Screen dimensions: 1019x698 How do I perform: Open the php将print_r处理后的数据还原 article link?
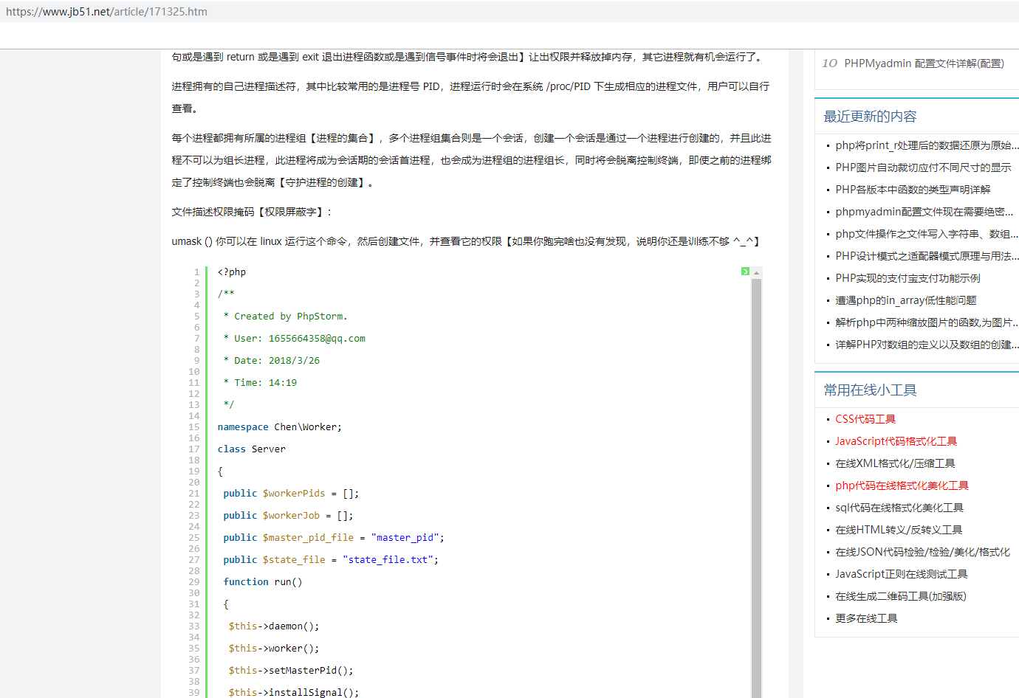pyautogui.click(x=927, y=145)
